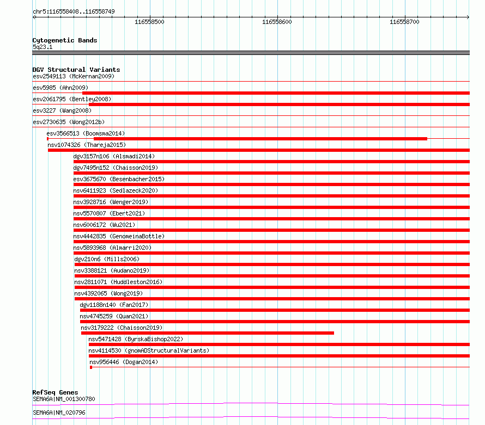Click the red bar under nsv1074326 (Thareja2015)
The image size is (485, 425).
tap(259, 150)
